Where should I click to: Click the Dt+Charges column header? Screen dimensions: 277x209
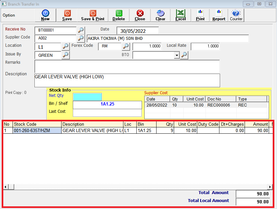[x=232, y=124]
